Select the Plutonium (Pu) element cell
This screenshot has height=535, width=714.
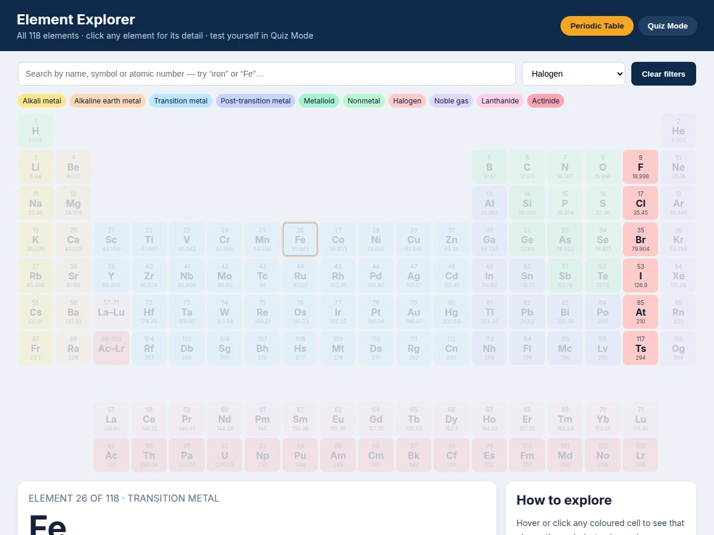[300, 455]
